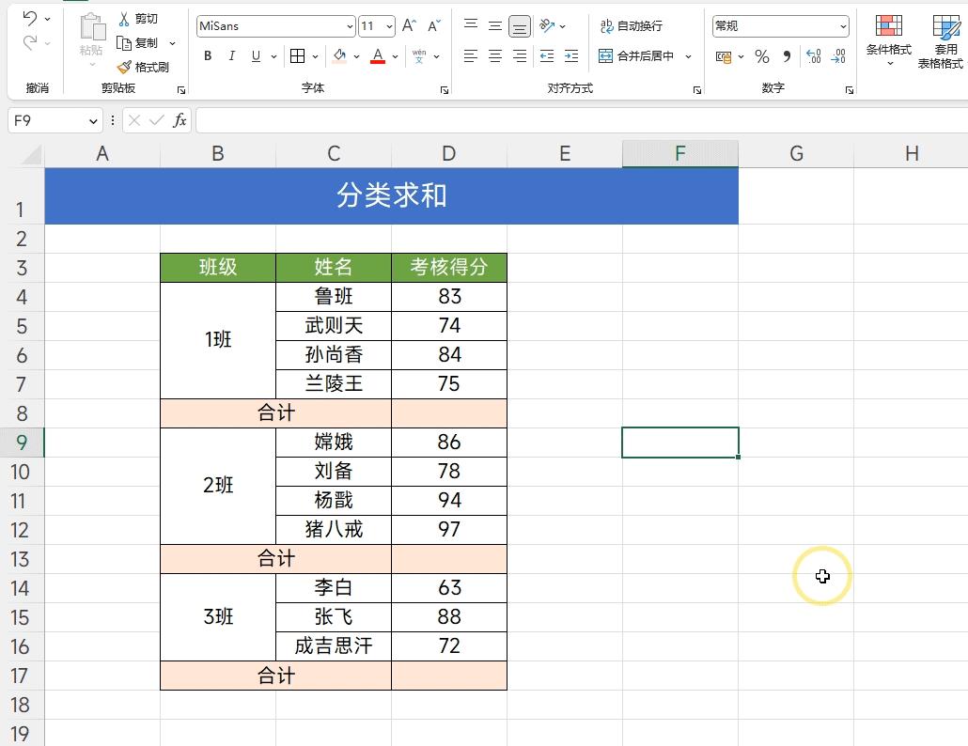The height and width of the screenshot is (746, 968).
Task: Apply the Percent style icon
Action: pyautogui.click(x=764, y=56)
